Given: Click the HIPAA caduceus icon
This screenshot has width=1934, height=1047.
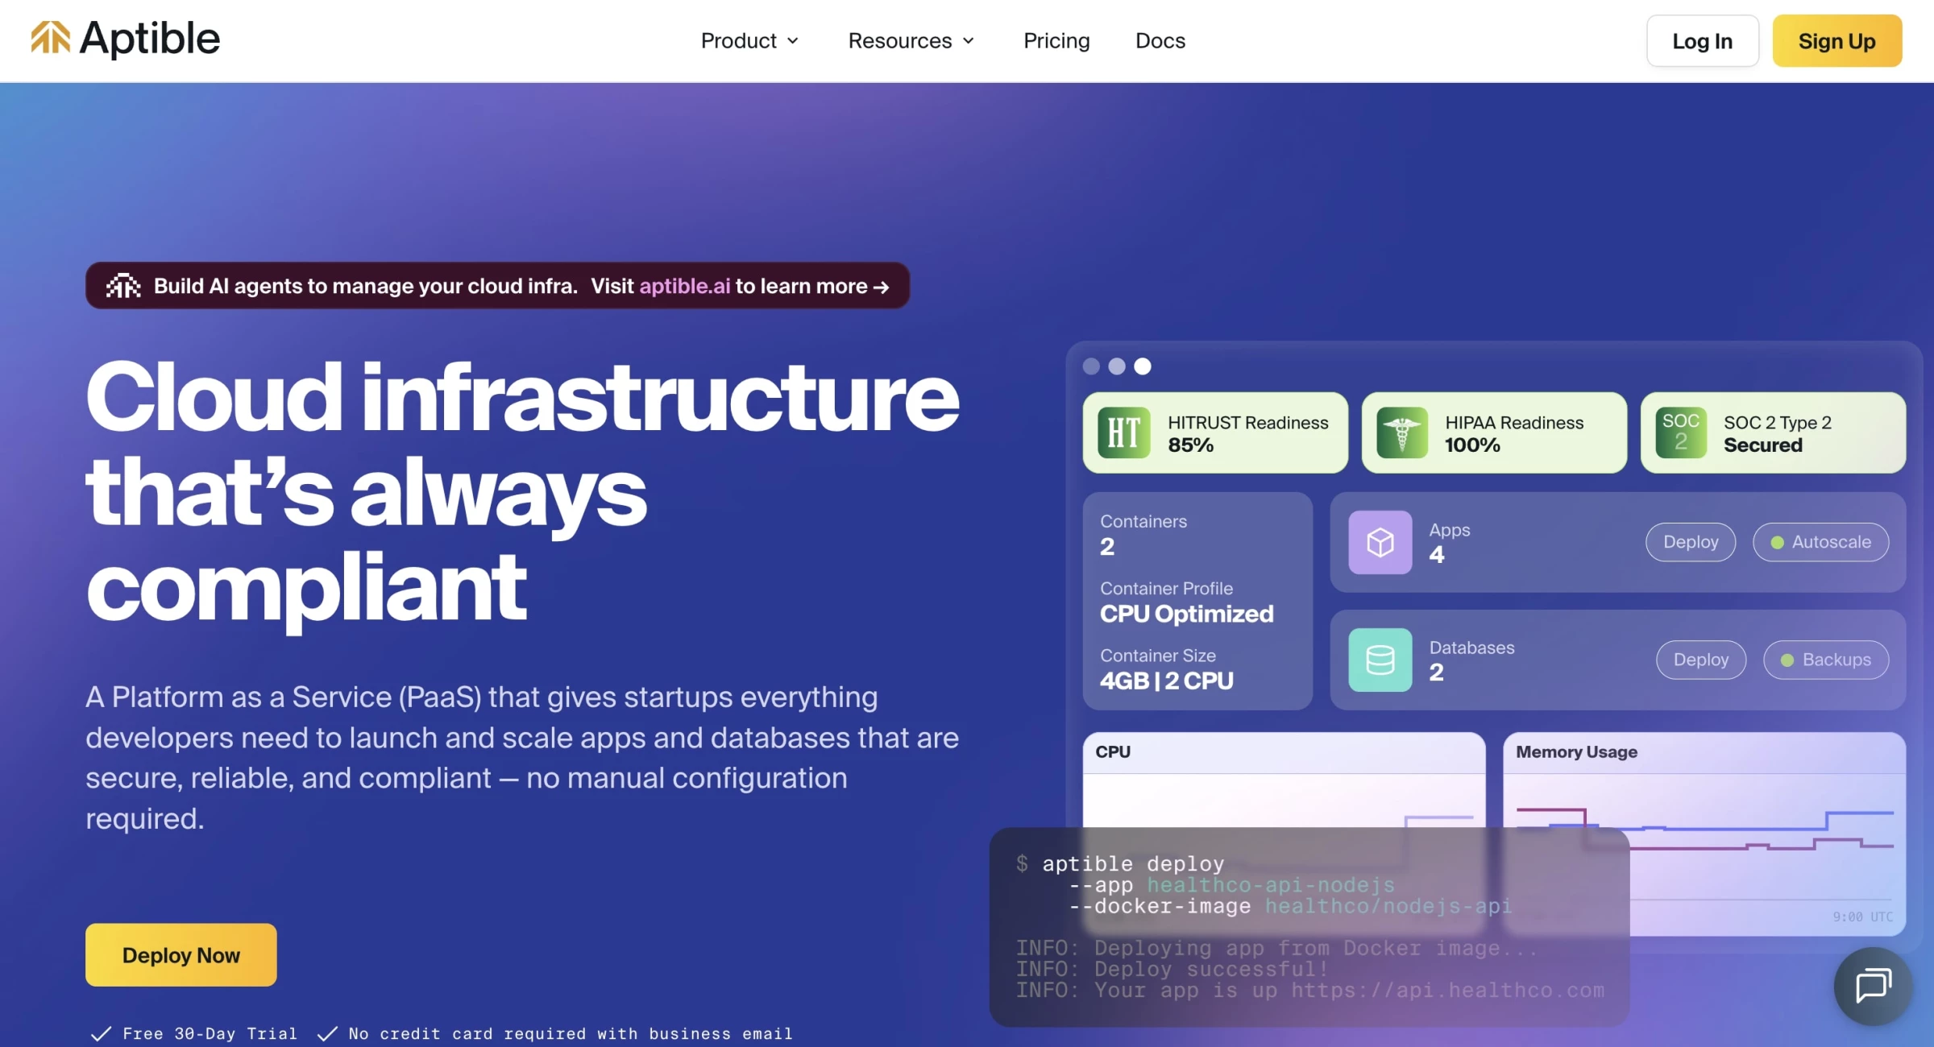Looking at the screenshot, I should [x=1402, y=432].
